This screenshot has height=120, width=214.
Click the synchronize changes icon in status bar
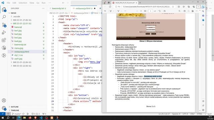[x=23, y=114]
